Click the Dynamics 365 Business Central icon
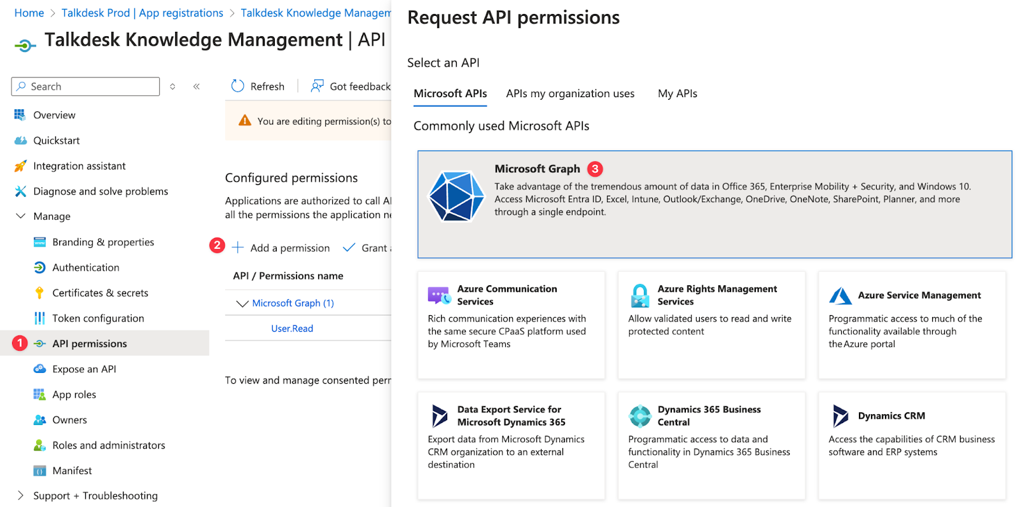 [639, 416]
